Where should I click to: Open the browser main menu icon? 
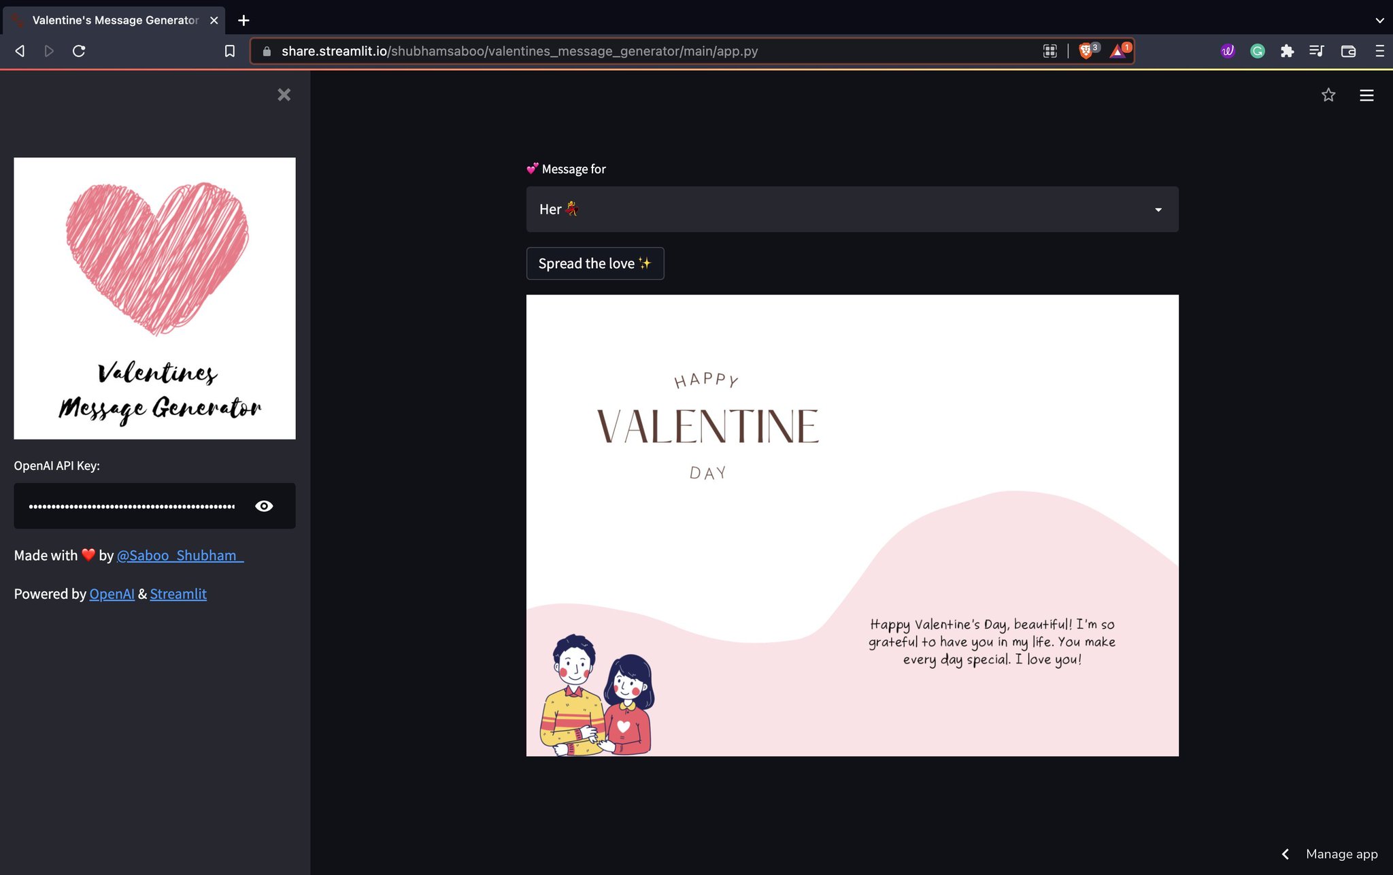(x=1379, y=51)
